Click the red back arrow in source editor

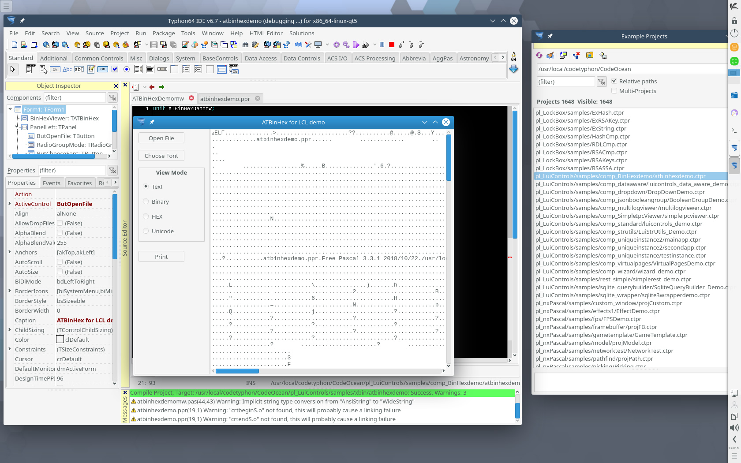(x=152, y=87)
